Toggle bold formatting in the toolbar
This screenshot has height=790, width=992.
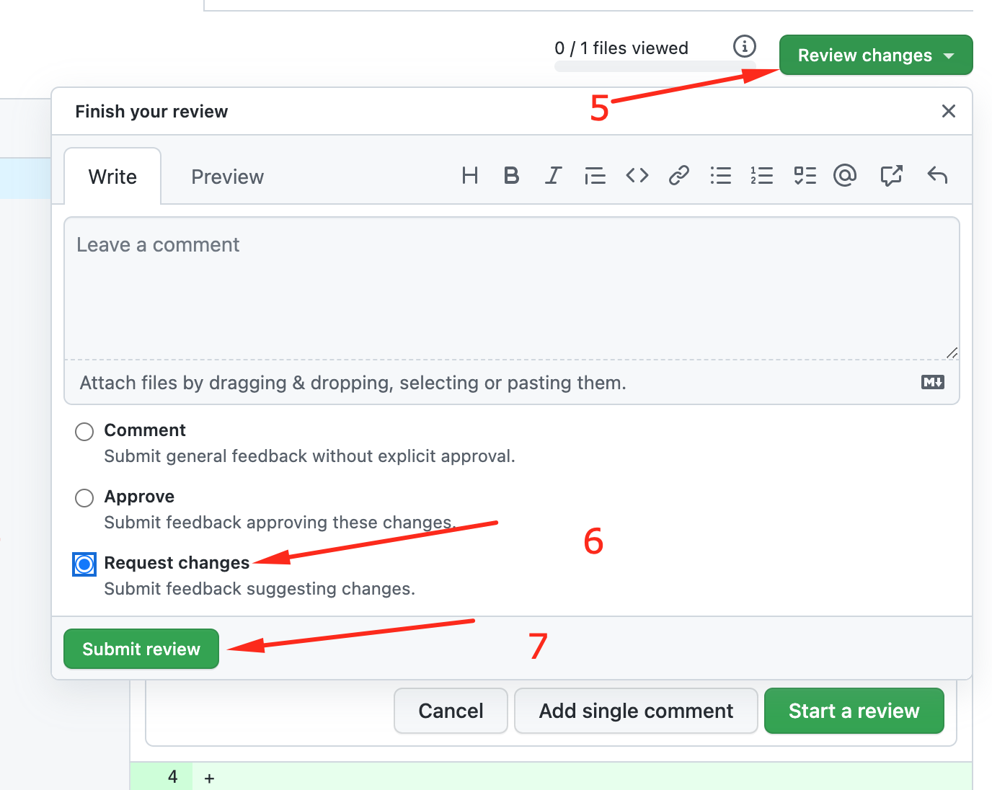(x=511, y=175)
